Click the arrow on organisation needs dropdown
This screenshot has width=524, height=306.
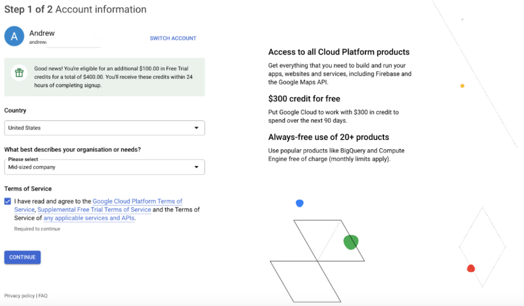pyautogui.click(x=196, y=167)
